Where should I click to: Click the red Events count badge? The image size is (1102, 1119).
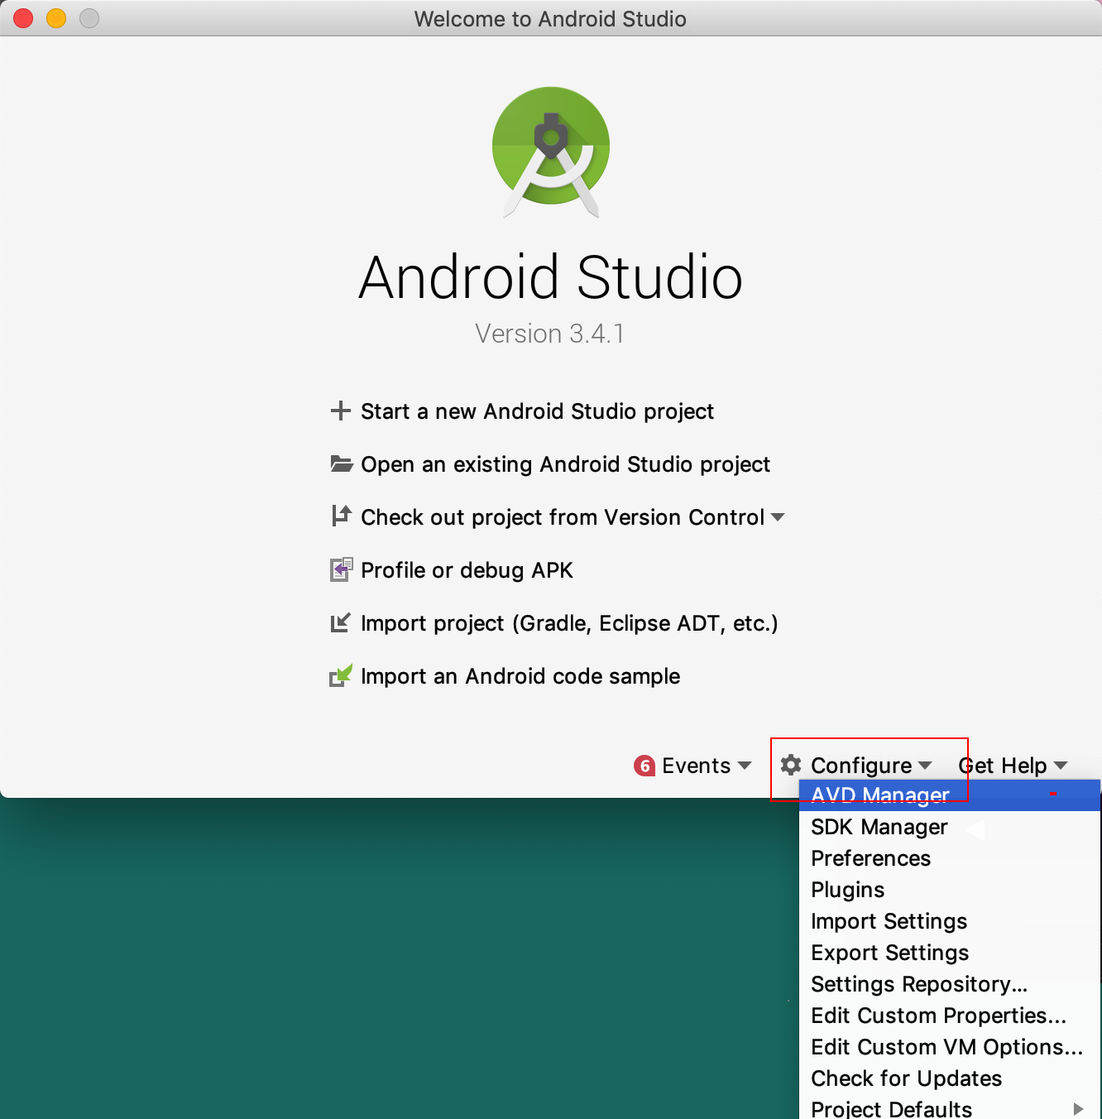click(x=644, y=766)
